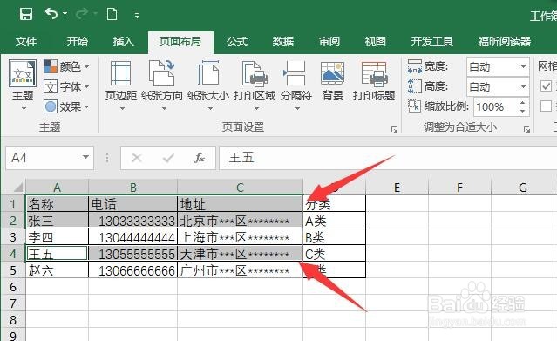Check the unchecked gridlines print checkbox
Image resolution: width=557 pixels, height=341 pixels.
tap(546, 106)
